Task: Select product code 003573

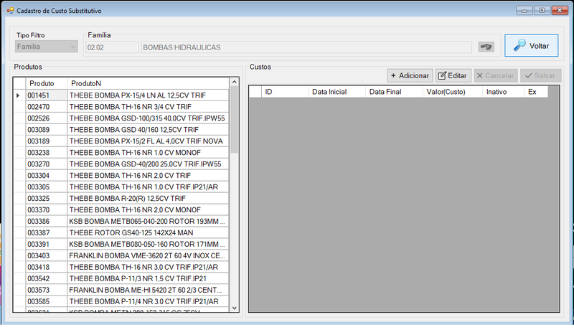Action: click(47, 290)
